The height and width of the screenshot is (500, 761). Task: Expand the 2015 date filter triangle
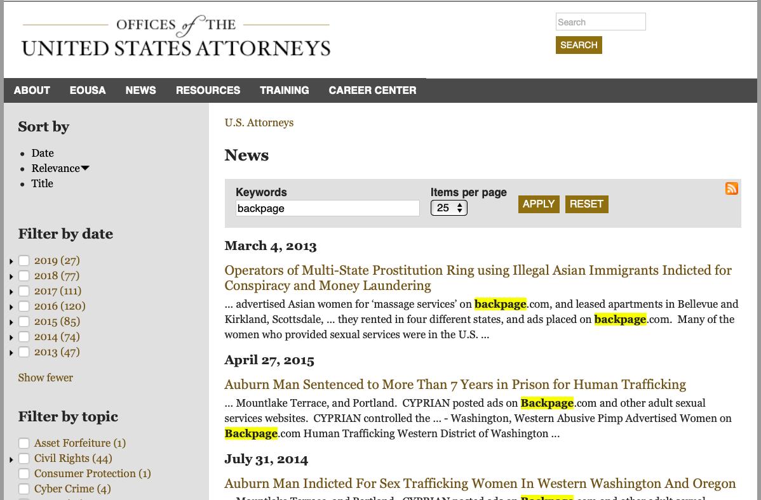tap(11, 322)
